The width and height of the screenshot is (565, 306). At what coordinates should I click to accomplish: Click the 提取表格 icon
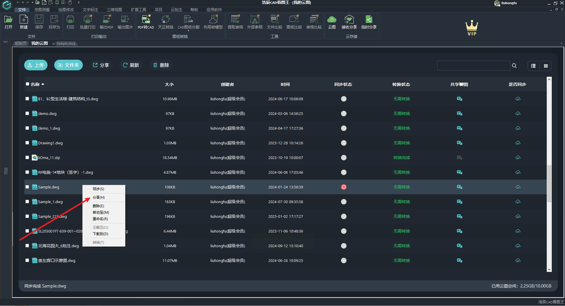[235, 20]
